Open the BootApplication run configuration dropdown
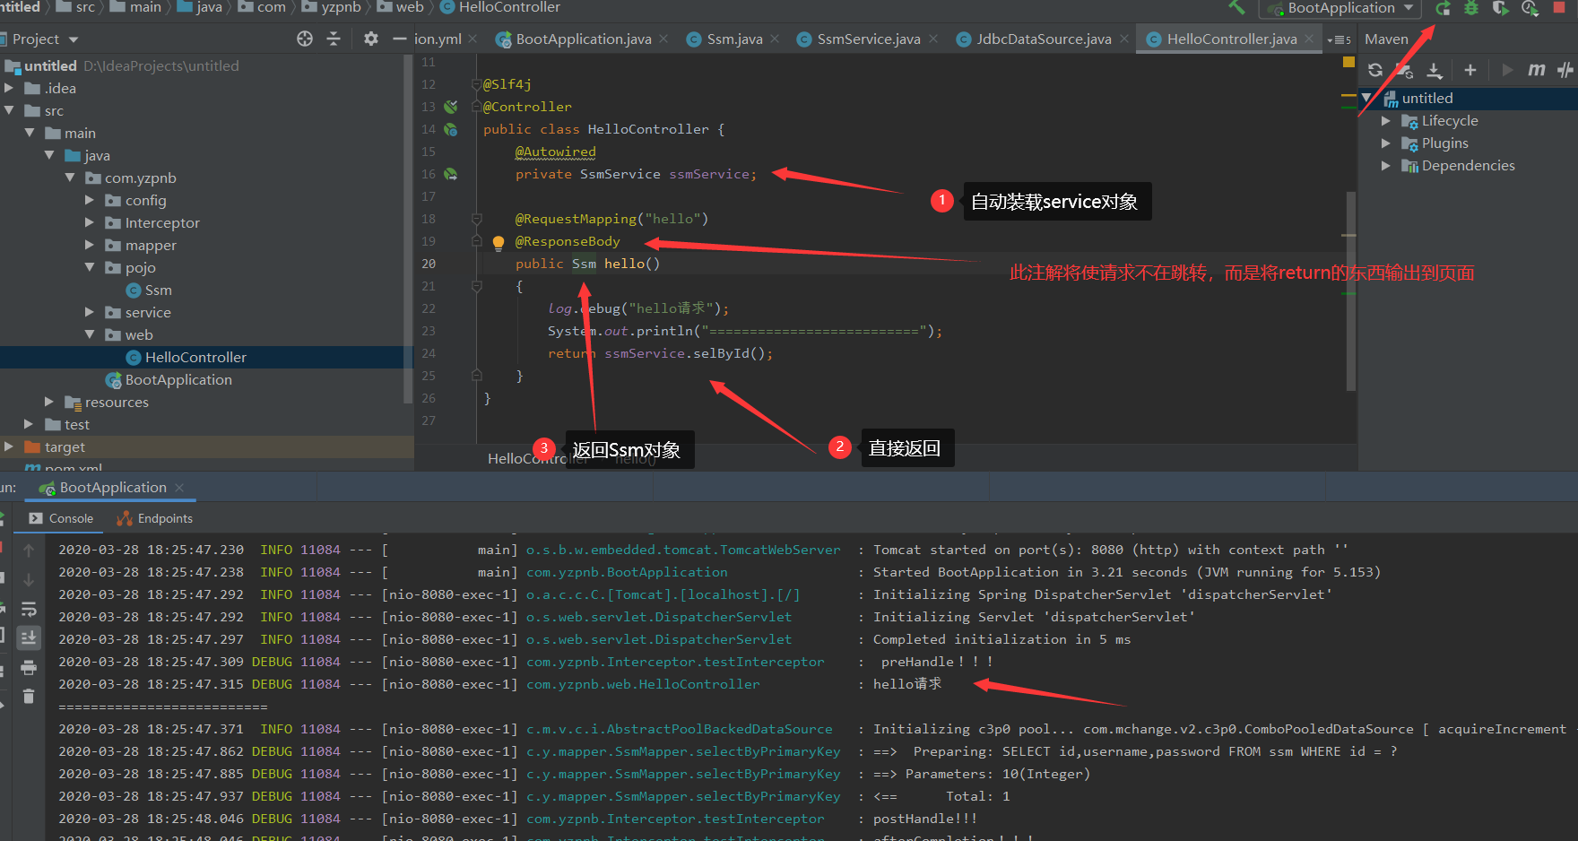This screenshot has height=841, width=1578. pos(1340,8)
